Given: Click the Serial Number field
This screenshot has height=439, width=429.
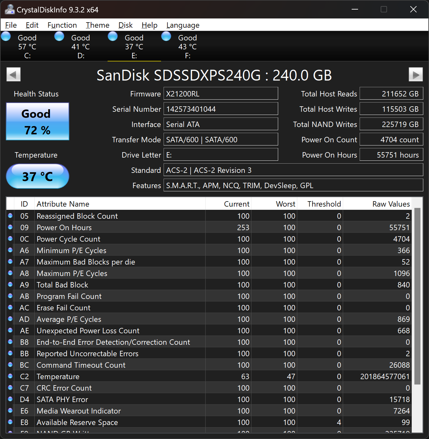Looking at the screenshot, I should point(221,109).
